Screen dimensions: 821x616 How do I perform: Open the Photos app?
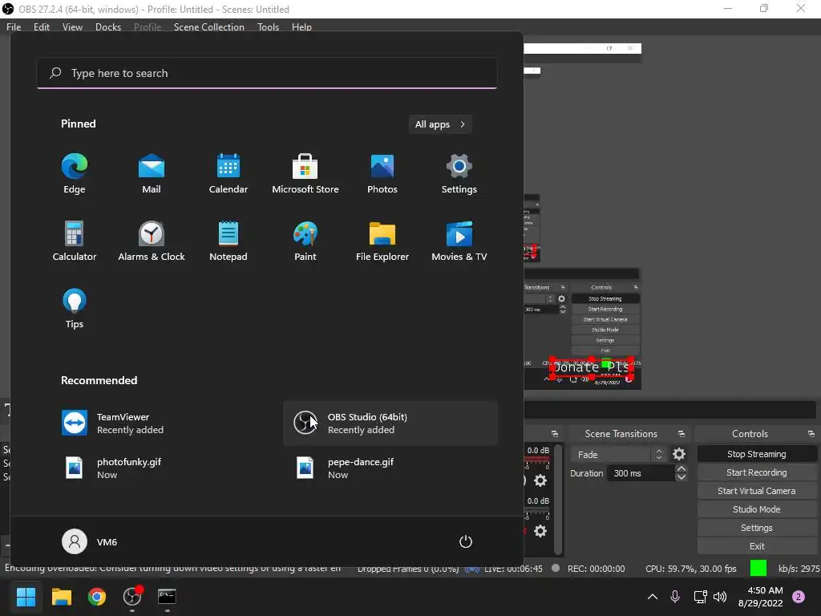coord(382,174)
